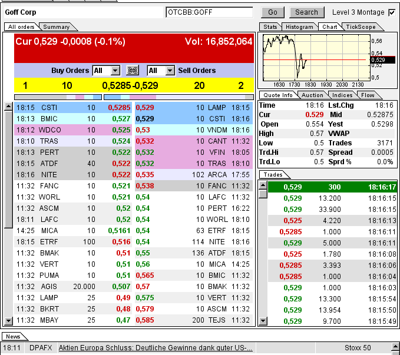This screenshot has height=355, width=400.
Task: Click Trades list scroll down arrow
Action: coord(263,321)
